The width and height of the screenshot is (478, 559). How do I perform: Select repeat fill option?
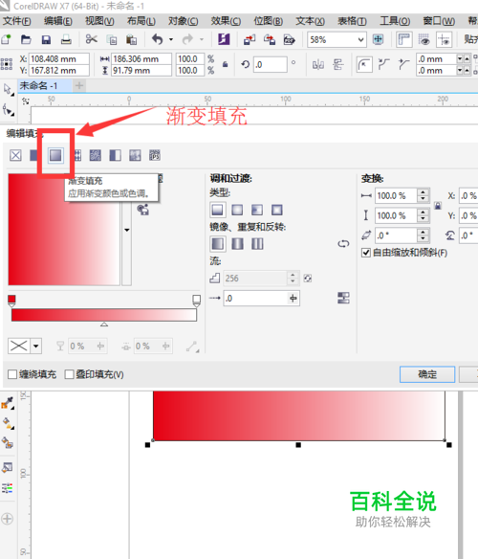coord(257,244)
